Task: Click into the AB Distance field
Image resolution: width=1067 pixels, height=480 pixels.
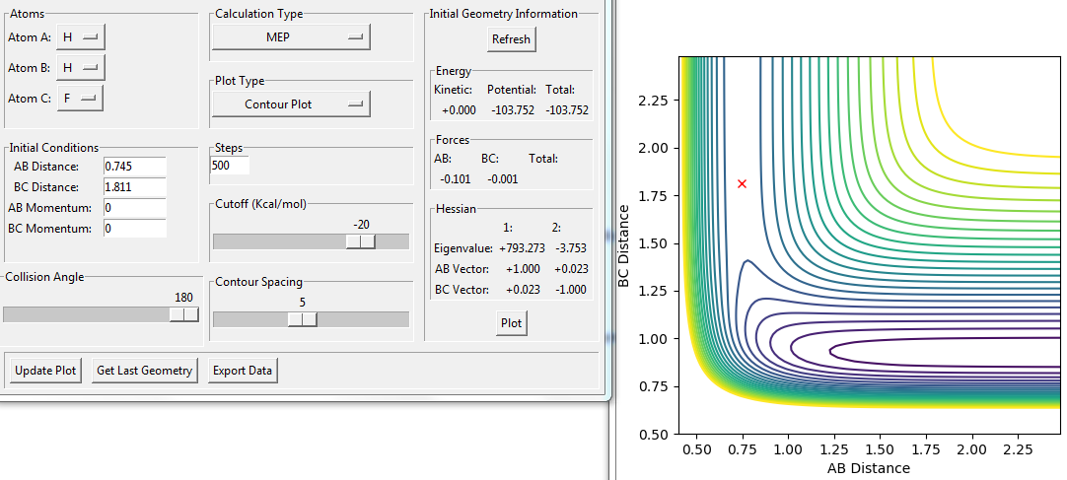Action: tap(134, 166)
